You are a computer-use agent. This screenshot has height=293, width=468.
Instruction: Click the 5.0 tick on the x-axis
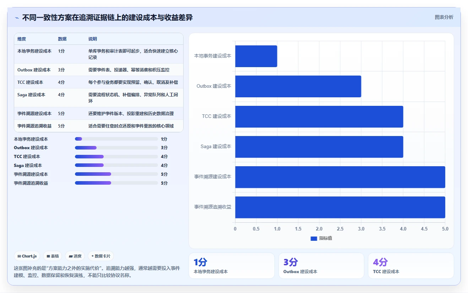tap(445, 229)
